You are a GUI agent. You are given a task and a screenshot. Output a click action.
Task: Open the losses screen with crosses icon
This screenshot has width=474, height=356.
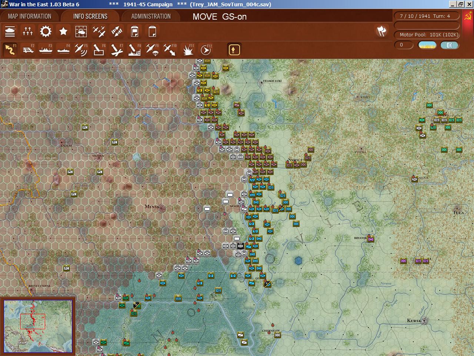click(x=28, y=32)
